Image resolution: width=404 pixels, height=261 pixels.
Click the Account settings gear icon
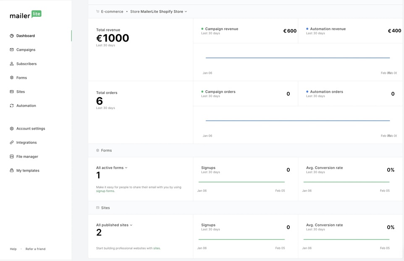(12, 128)
